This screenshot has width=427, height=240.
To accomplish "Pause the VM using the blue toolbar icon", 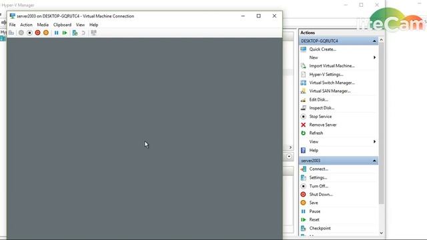I will pos(56,33).
